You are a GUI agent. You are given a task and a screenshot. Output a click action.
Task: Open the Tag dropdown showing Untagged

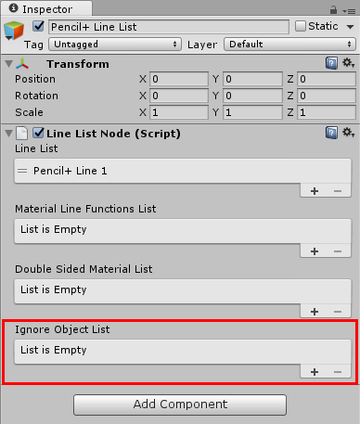(x=115, y=45)
